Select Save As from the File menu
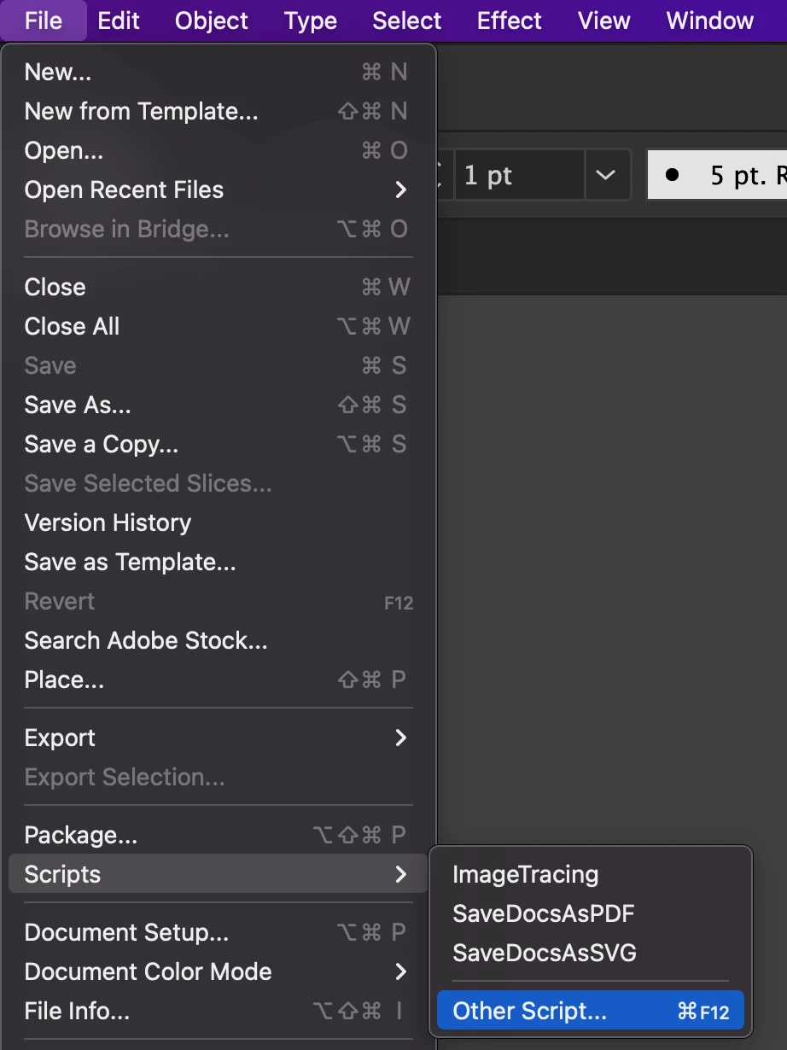This screenshot has width=787, height=1050. (x=78, y=405)
